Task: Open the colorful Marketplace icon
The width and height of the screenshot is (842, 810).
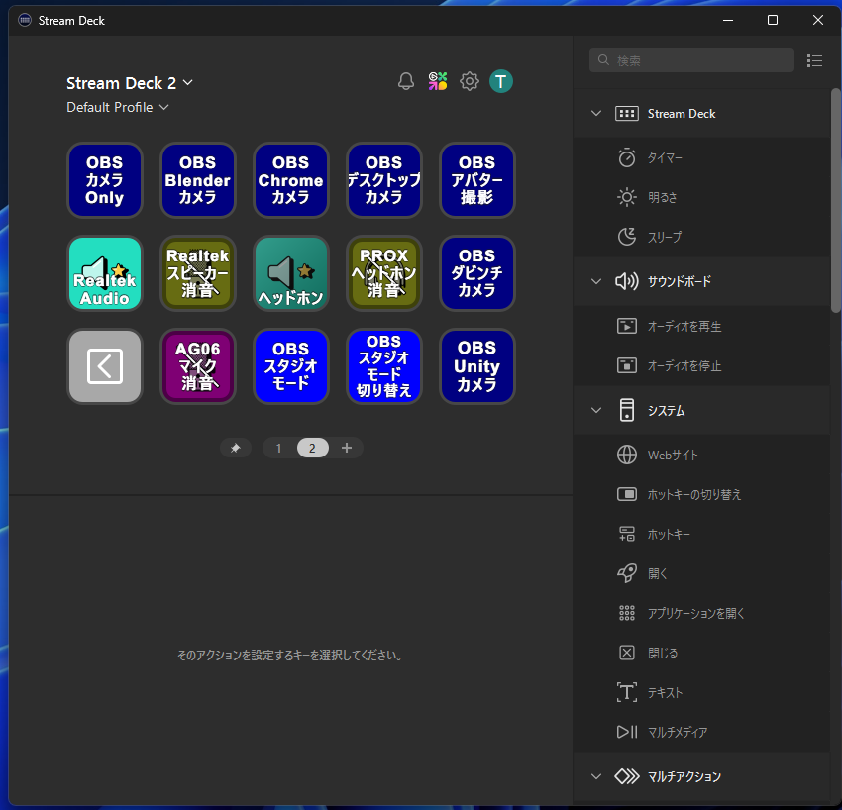Action: point(438,81)
